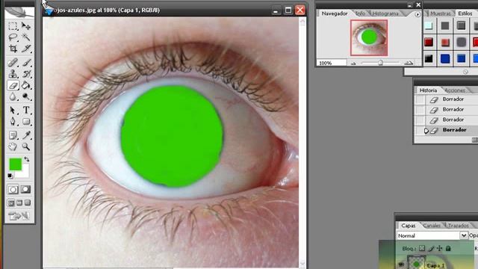Screen dimensions: 478x269
Task: Select last bold Borrador history state
Action: 455,130
